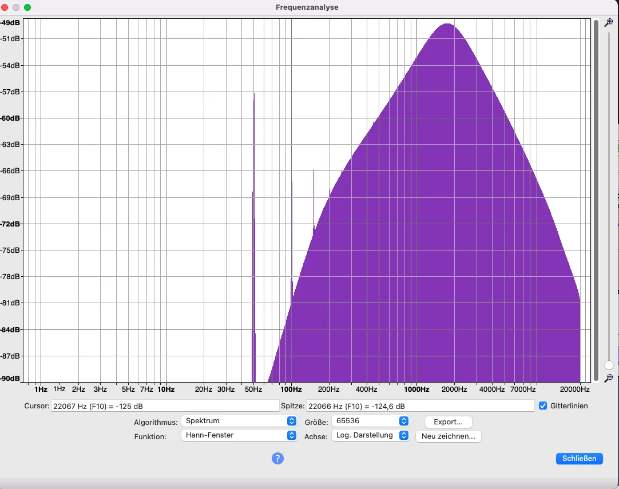
Task: Click the Neu zeichnen... button
Action: 449,436
